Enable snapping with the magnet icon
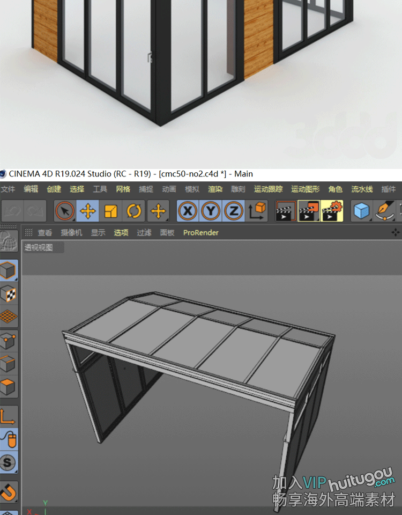The image size is (402, 515). (x=9, y=491)
